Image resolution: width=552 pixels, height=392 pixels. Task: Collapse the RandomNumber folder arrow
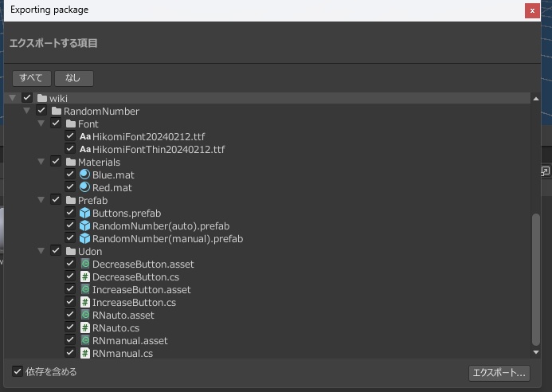27,111
